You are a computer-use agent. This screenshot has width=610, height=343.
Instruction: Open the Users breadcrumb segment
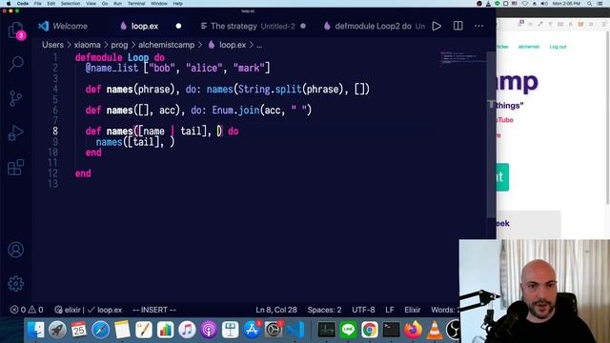point(52,45)
